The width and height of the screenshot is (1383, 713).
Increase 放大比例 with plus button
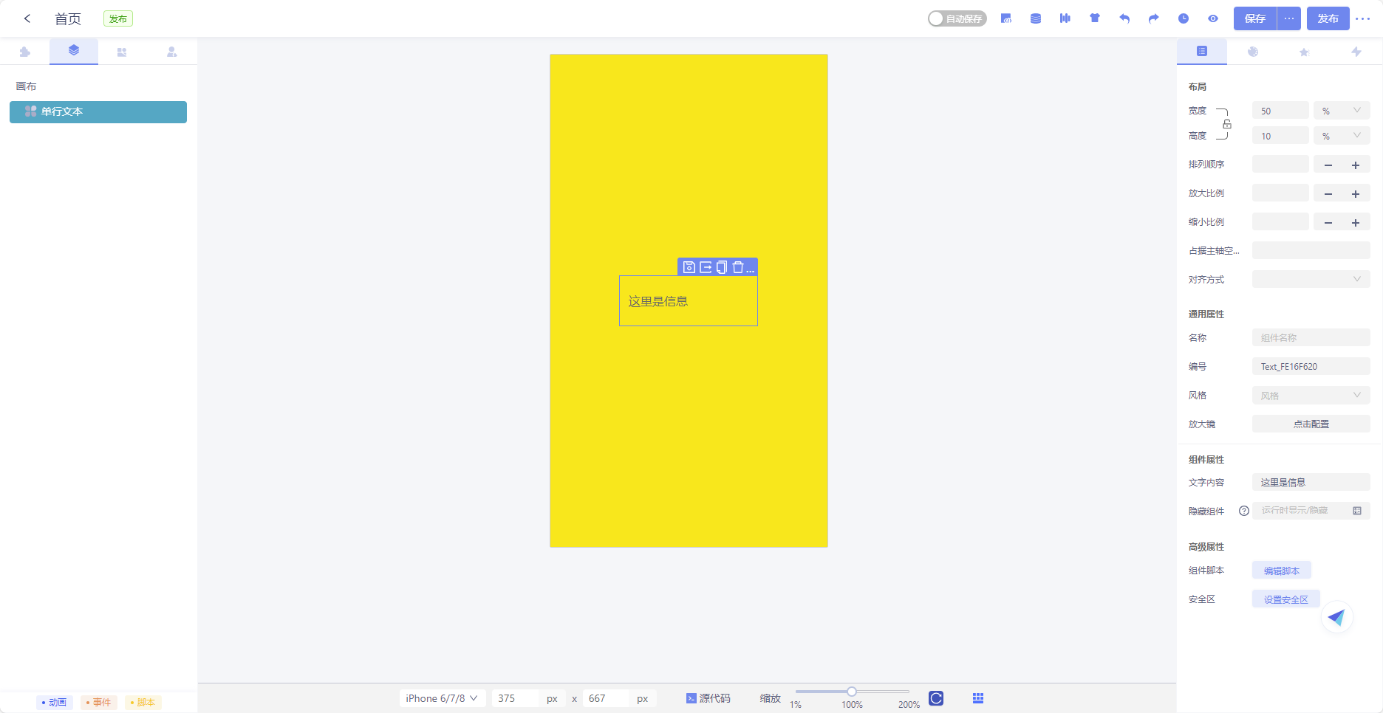click(x=1356, y=193)
